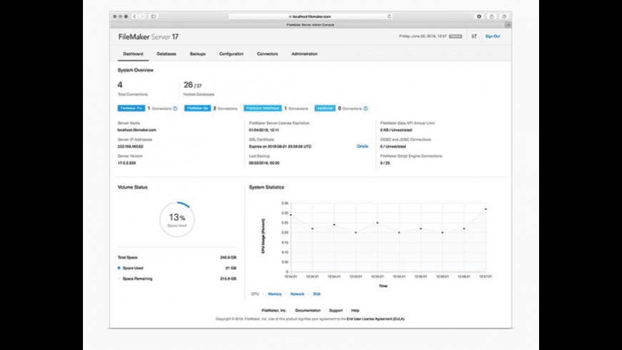The image size is (622, 350).
Task: Select the Connectors tab
Action: (x=267, y=54)
